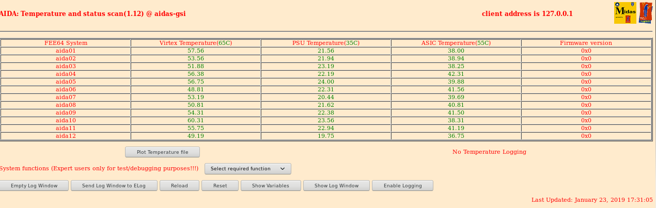
Task: Click the No Temperature Logging status text
Action: click(489, 152)
